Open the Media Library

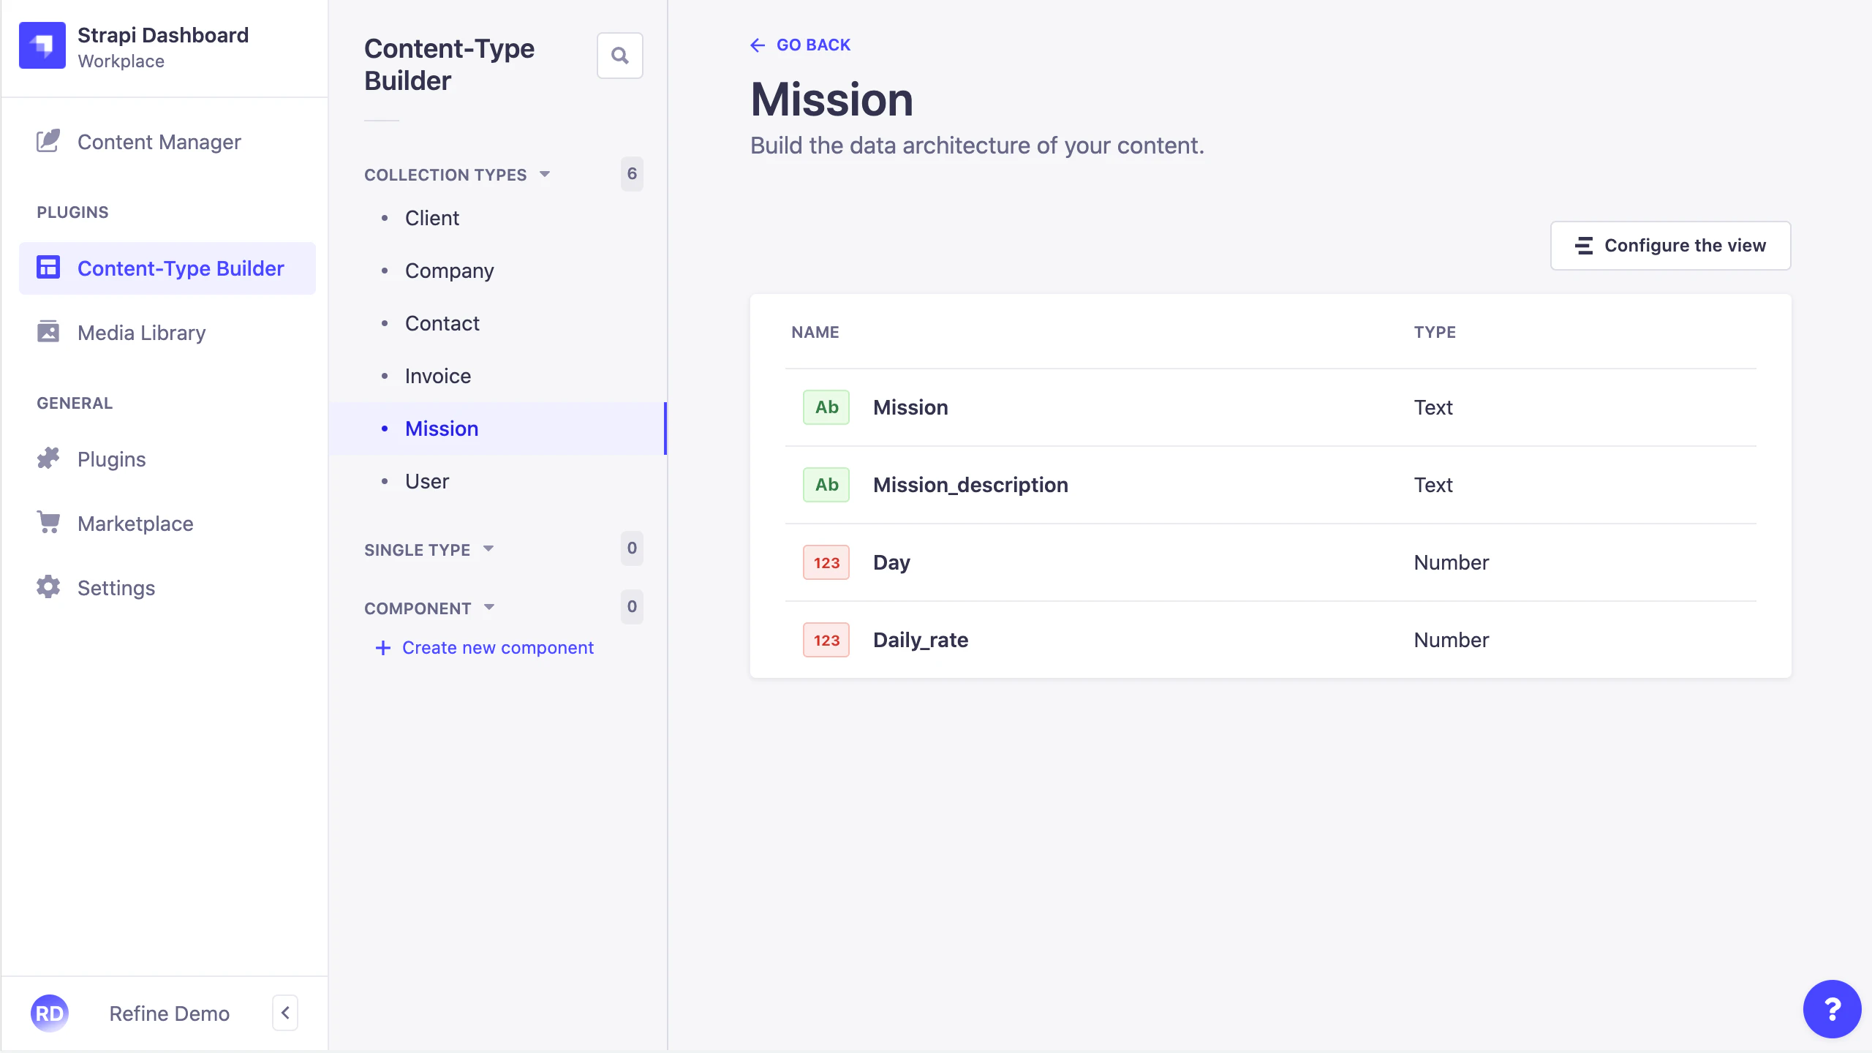coord(141,332)
